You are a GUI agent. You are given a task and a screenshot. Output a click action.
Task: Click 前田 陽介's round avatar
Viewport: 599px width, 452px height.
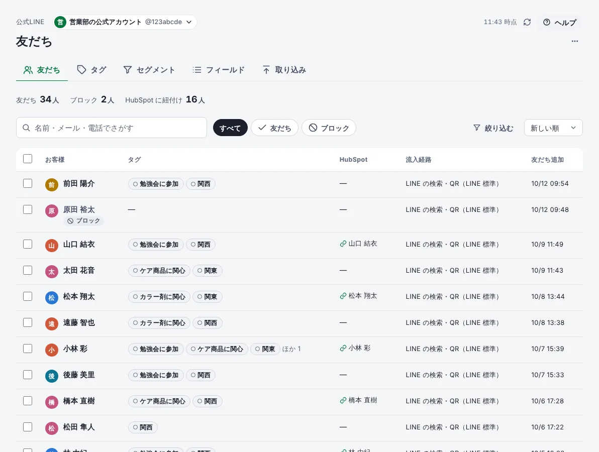(52, 185)
